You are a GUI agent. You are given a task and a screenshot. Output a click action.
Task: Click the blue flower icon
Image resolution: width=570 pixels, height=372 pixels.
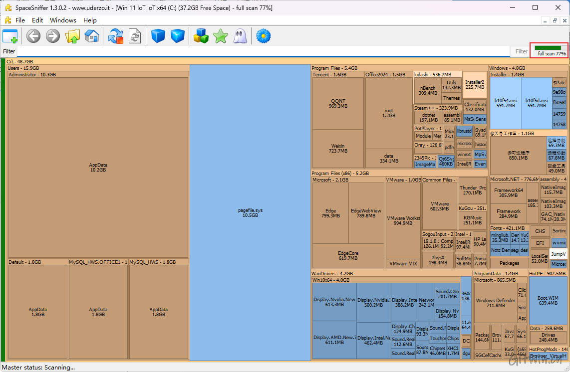point(263,36)
